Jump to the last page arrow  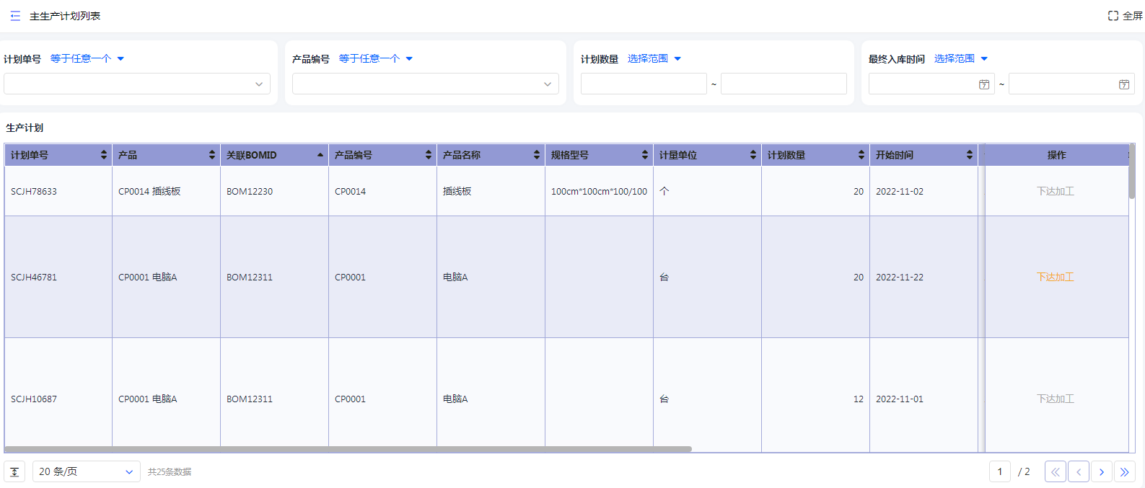point(1124,472)
